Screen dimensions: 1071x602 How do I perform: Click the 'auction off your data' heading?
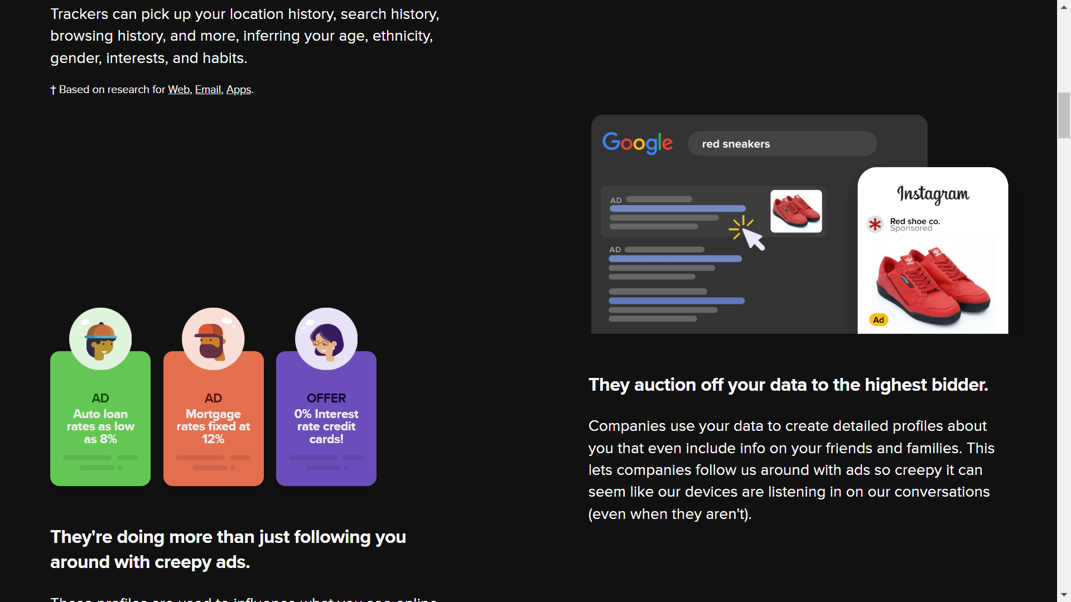(788, 385)
